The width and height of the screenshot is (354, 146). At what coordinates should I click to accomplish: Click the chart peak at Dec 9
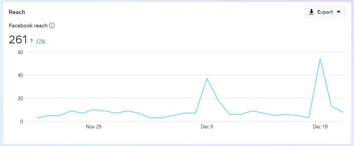point(207,78)
